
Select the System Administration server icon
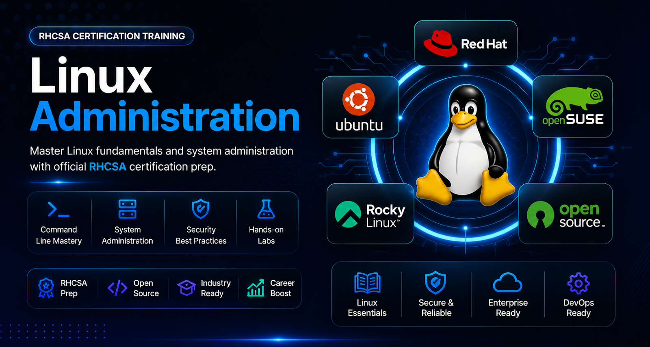pyautogui.click(x=128, y=209)
